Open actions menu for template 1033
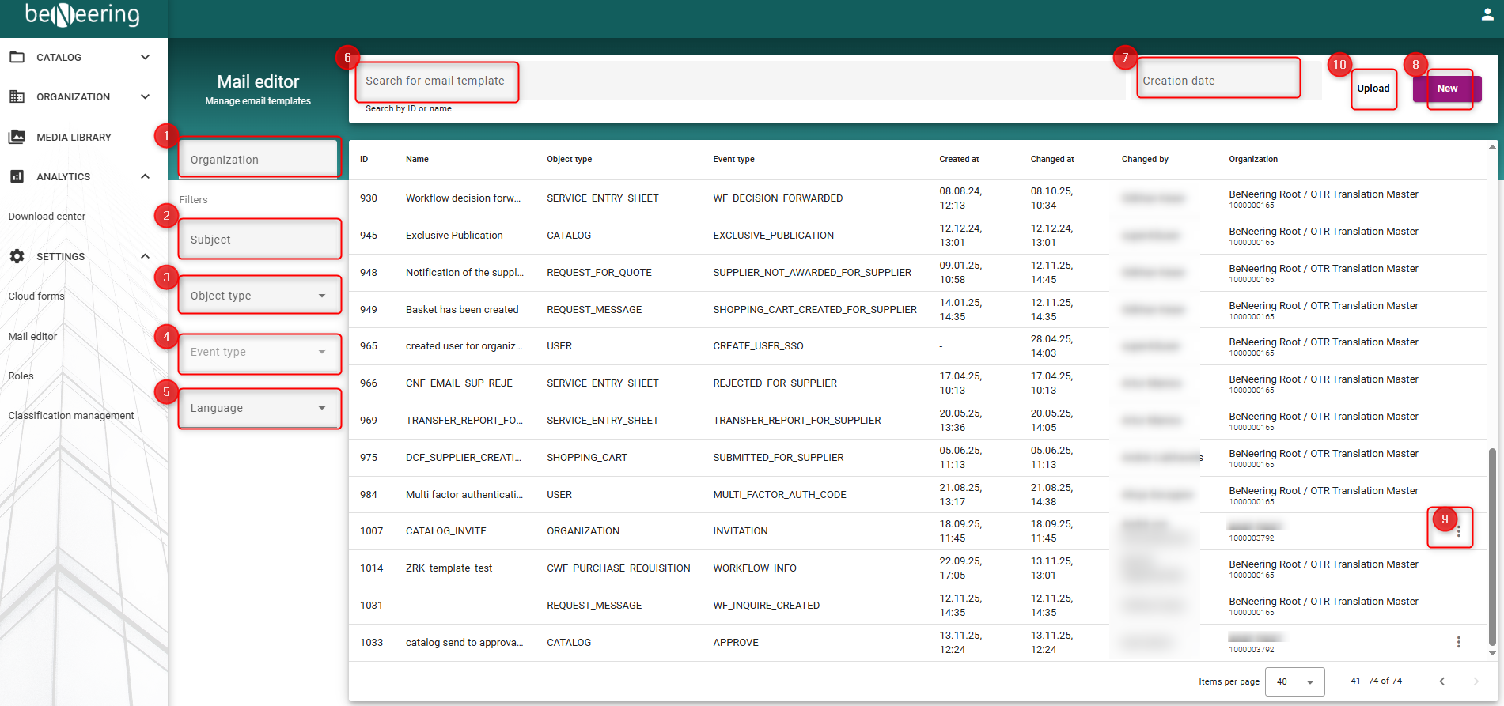This screenshot has height=706, width=1504. (x=1458, y=642)
